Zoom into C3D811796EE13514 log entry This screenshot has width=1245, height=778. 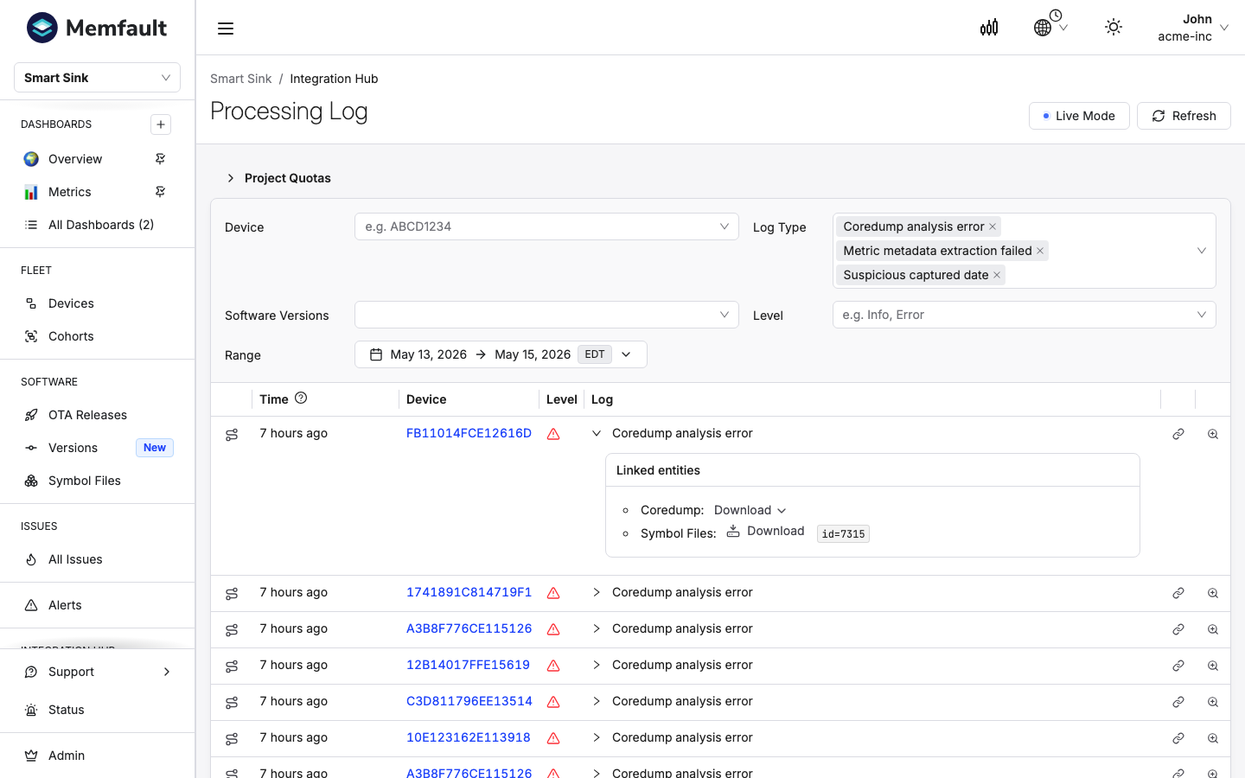click(1213, 702)
